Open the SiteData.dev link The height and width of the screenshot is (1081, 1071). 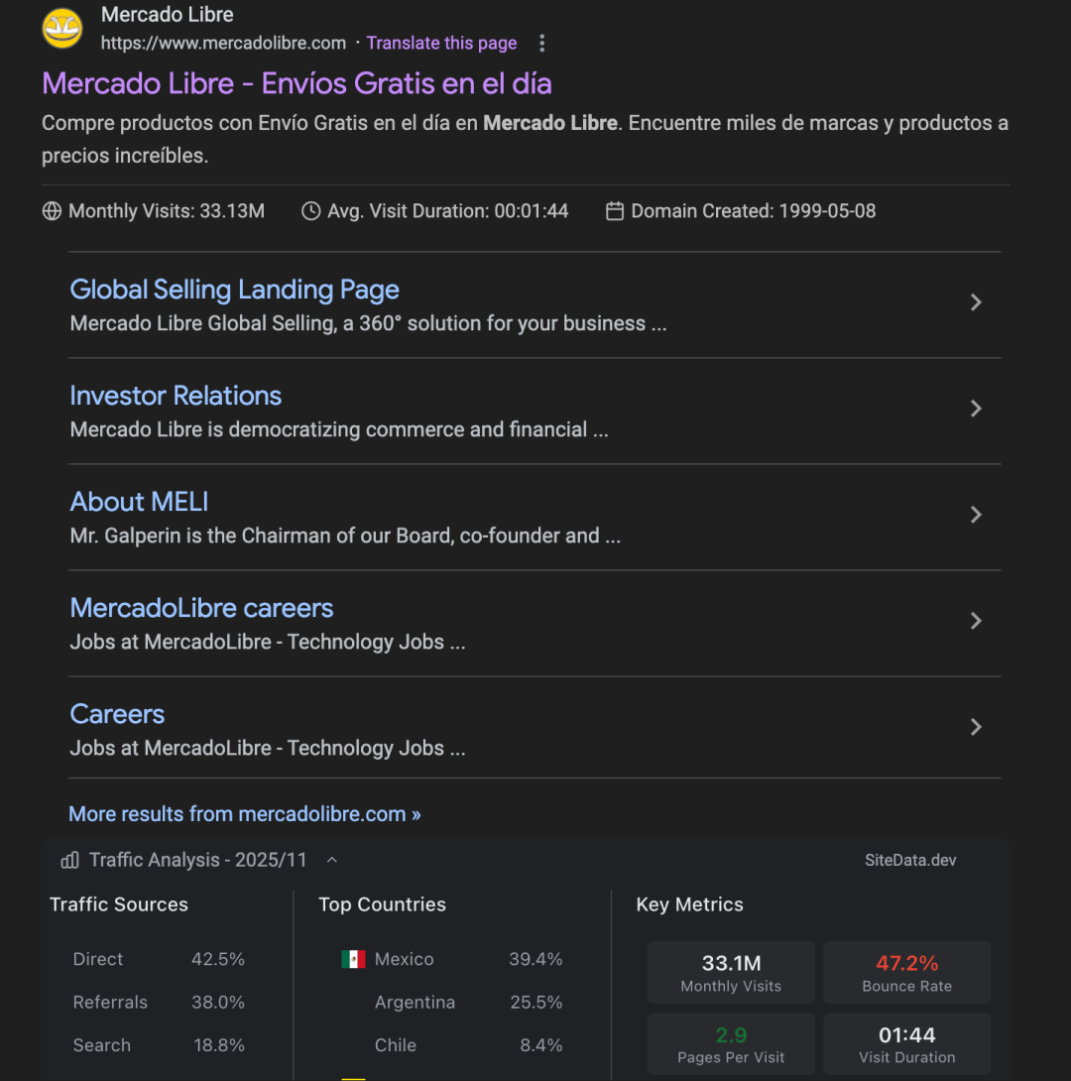tap(910, 860)
